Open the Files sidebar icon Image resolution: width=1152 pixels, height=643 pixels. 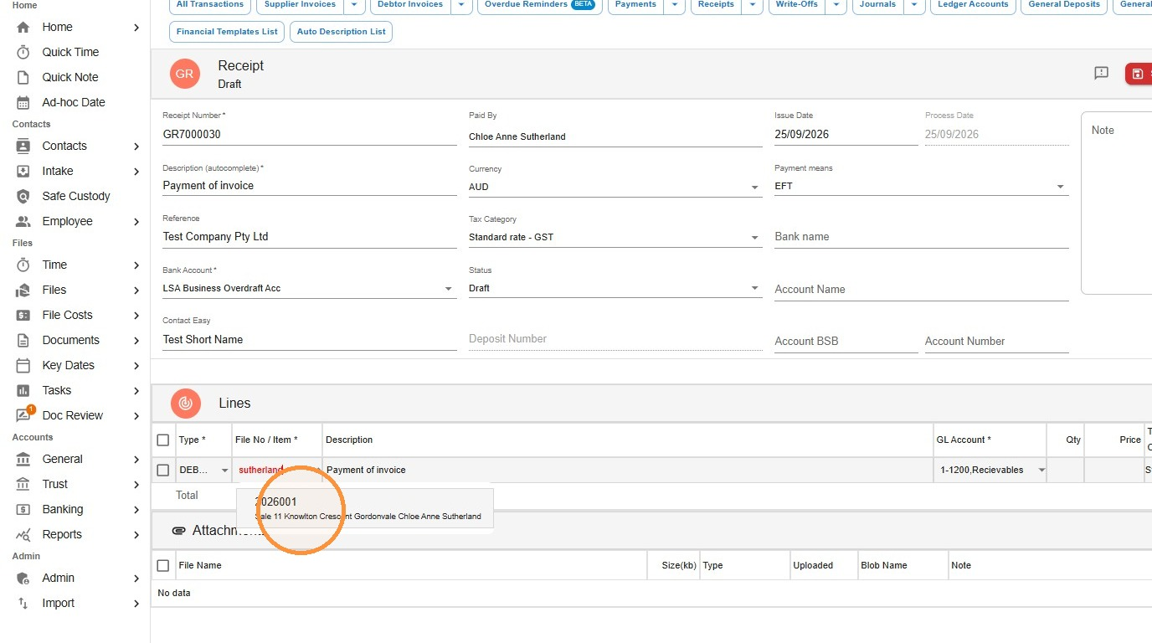point(23,290)
